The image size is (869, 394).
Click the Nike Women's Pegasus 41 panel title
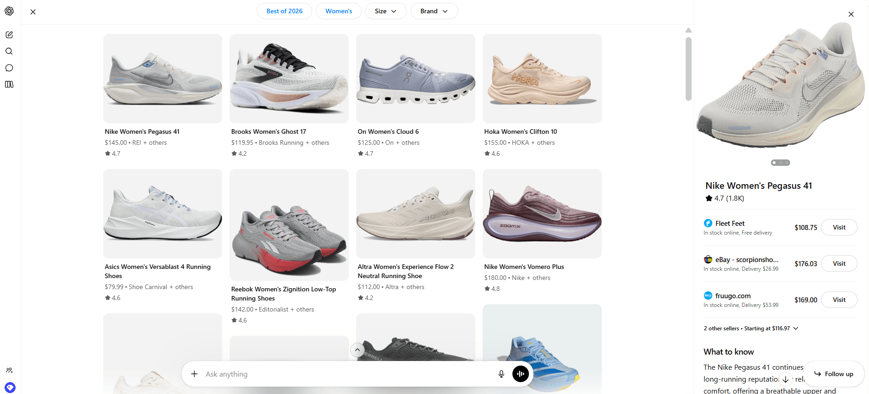(759, 186)
